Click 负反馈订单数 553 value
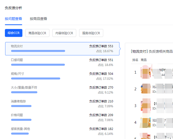The width and height of the screenshot is (173, 139). (101, 46)
